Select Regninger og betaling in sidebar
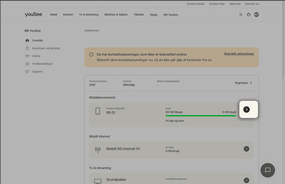This screenshot has width=285, height=184. coord(46,48)
